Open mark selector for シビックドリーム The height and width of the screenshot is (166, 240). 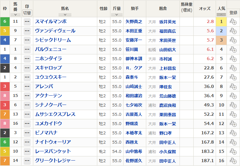[27, 40]
